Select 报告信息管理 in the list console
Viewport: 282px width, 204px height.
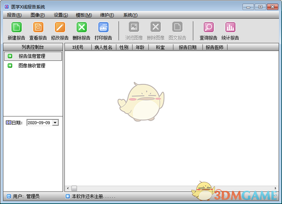[32, 56]
